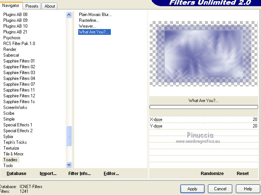The image size is (261, 195).
Task: Cancel the filter dialog
Action: click(220, 189)
